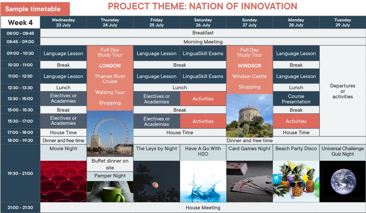Click Wednesday's Lunch cell
This screenshot has width=366, height=213.
pyautogui.click(x=63, y=87)
